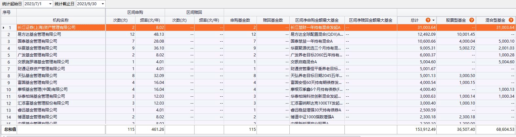Click the row indicator arrow on row 1

coord(3,28)
